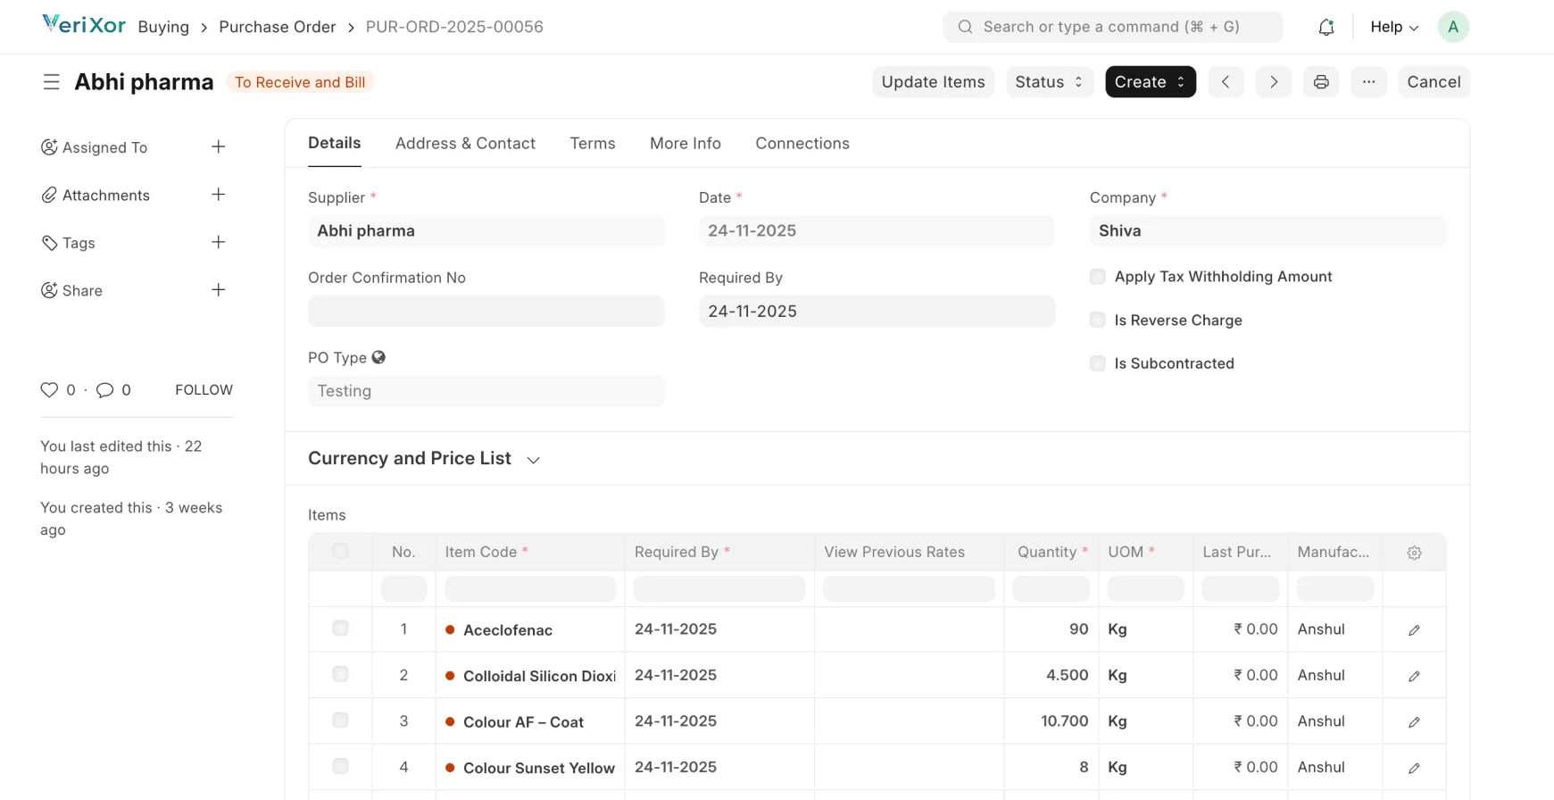Open the three-dot more options menu
The height and width of the screenshot is (800, 1554).
[x=1368, y=82]
